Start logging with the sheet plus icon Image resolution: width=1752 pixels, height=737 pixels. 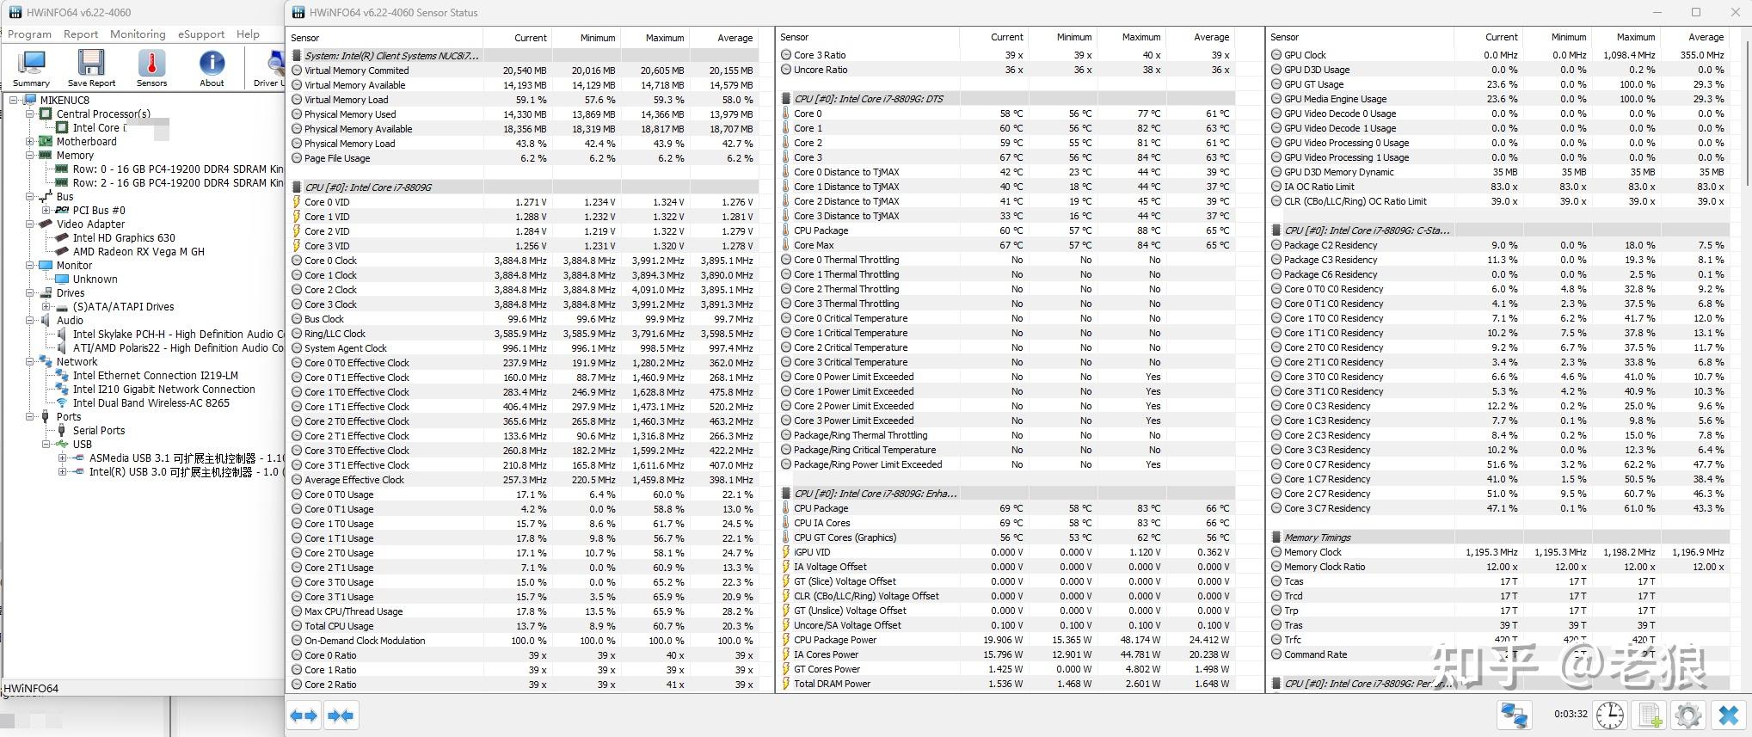(1649, 715)
